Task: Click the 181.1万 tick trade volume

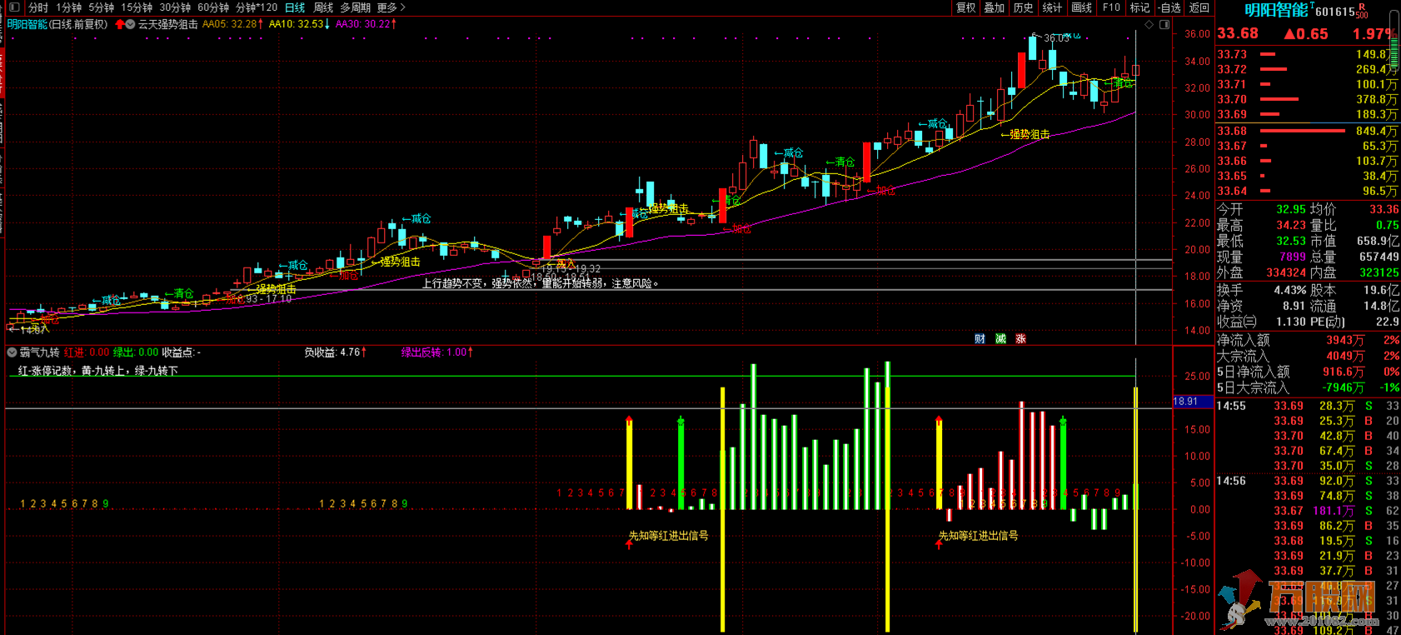Action: (1334, 511)
